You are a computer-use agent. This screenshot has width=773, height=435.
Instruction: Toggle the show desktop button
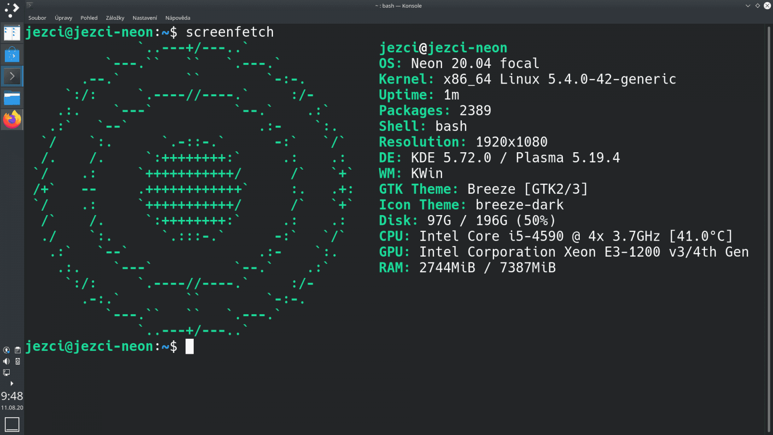11,424
